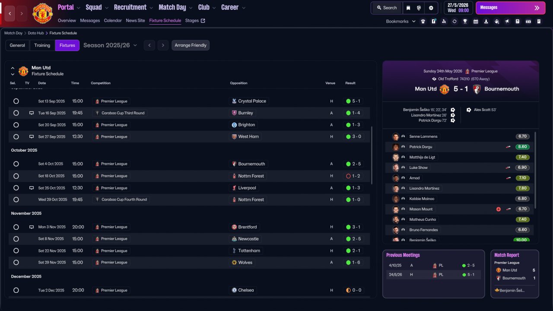Select the West Ham fixture radio button
Image resolution: width=553 pixels, height=311 pixels.
pos(16,136)
